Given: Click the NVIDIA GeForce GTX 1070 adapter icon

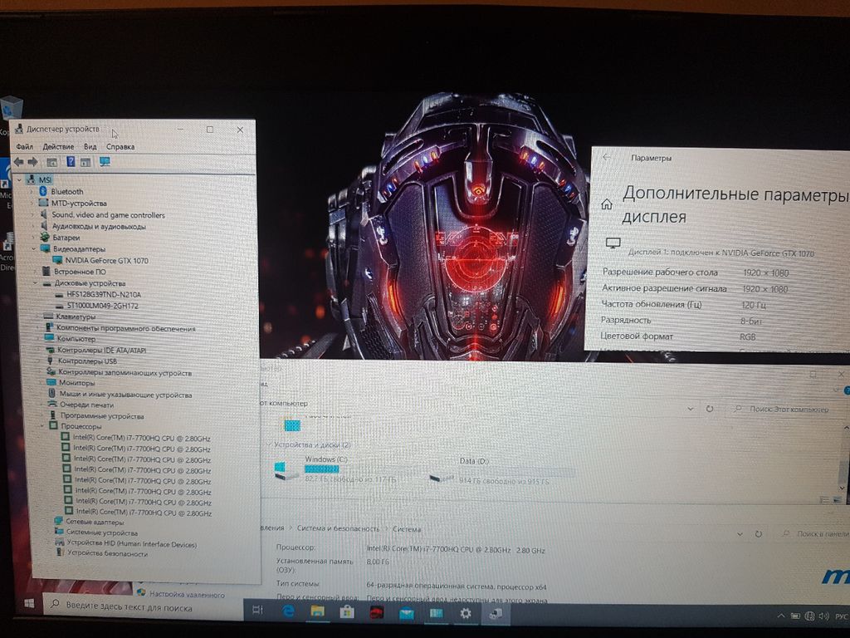Looking at the screenshot, I should click(57, 260).
